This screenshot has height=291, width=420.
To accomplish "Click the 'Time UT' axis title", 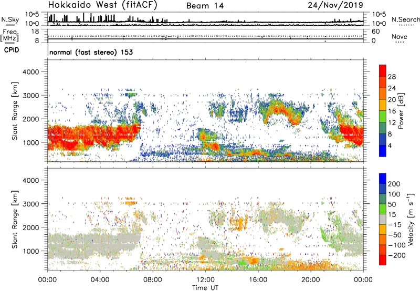I will (205, 288).
